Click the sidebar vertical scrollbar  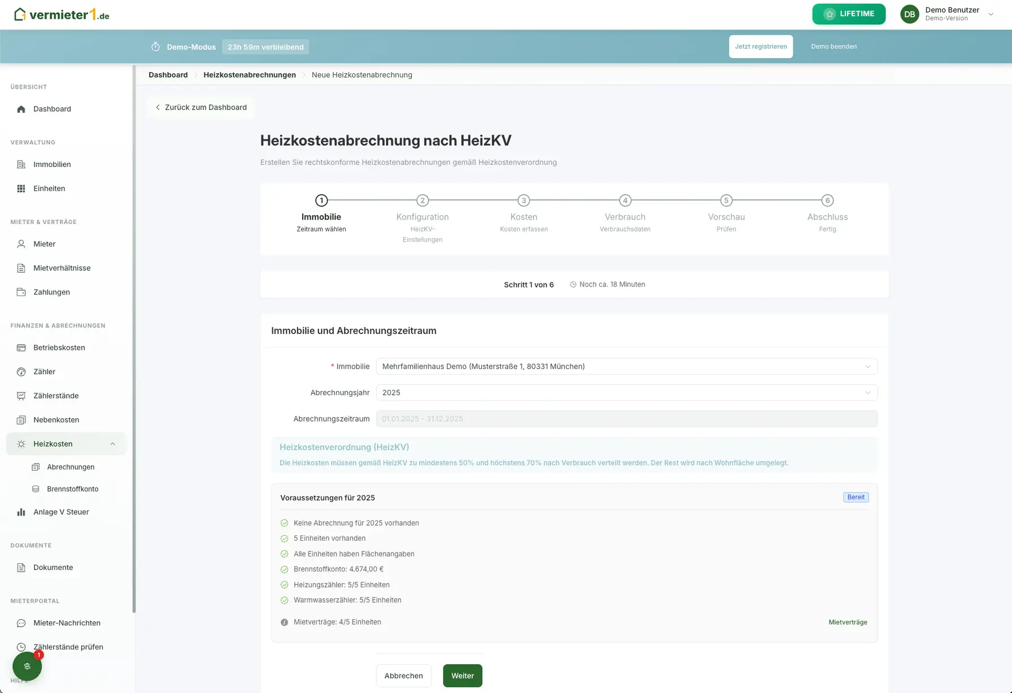pyautogui.click(x=134, y=339)
